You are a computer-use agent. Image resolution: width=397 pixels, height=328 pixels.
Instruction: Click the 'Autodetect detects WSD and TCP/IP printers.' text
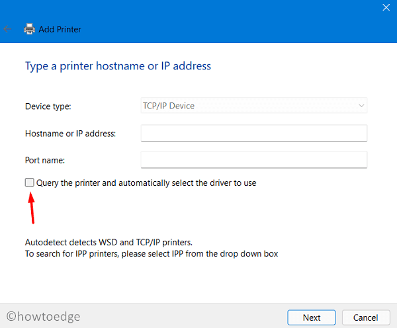[x=109, y=242]
